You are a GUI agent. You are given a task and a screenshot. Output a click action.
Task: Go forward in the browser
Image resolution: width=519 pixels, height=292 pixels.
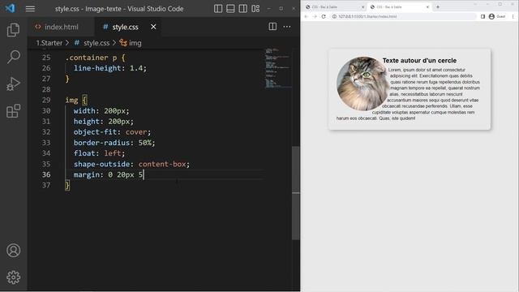(x=315, y=16)
